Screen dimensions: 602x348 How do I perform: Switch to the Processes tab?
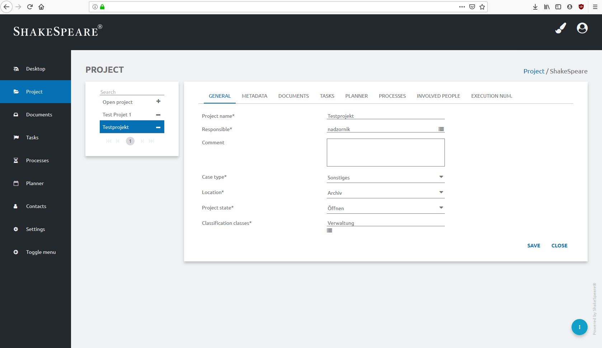pyautogui.click(x=392, y=96)
